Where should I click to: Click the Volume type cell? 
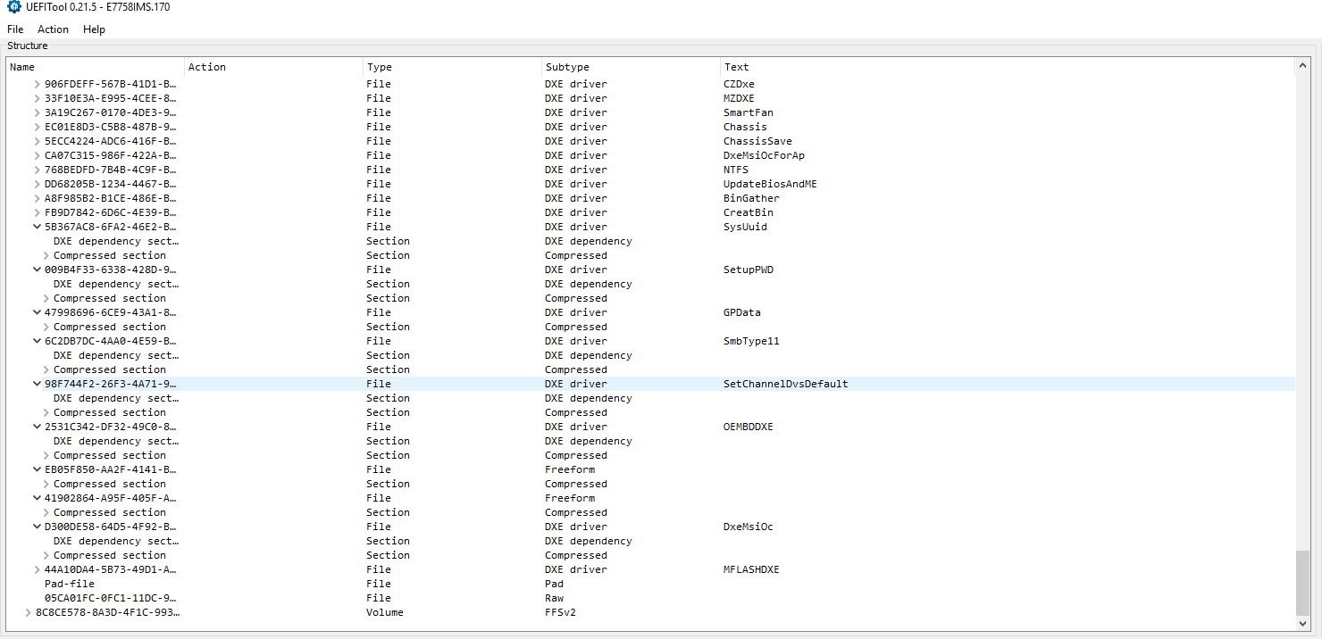(384, 612)
